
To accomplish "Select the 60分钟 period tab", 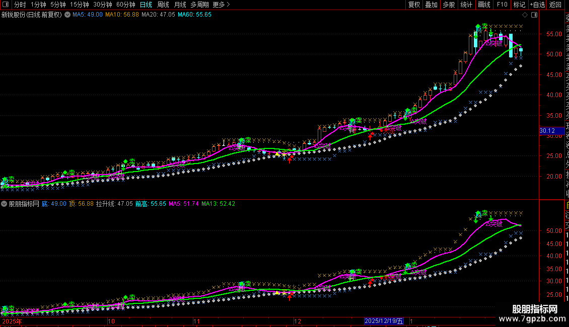I will [126, 5].
